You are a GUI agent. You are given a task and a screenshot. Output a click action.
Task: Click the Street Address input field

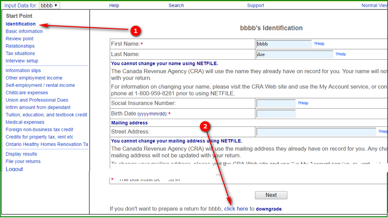coord(316,132)
